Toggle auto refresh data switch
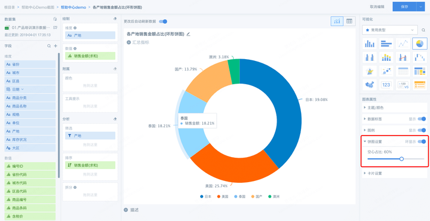Image resolution: width=430 pixels, height=221 pixels. click(x=163, y=22)
